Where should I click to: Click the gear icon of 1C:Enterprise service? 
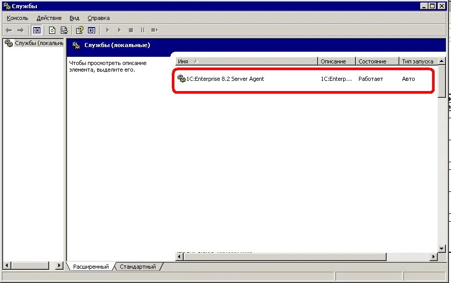181,78
